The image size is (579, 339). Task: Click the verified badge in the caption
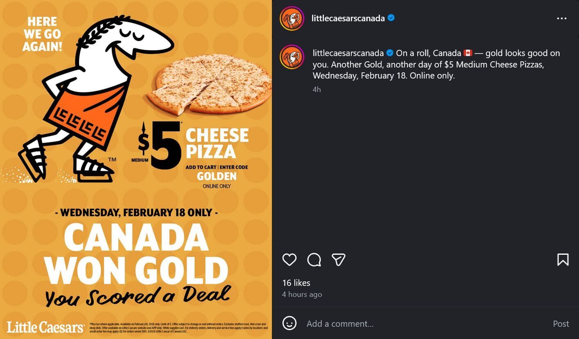pyautogui.click(x=390, y=53)
